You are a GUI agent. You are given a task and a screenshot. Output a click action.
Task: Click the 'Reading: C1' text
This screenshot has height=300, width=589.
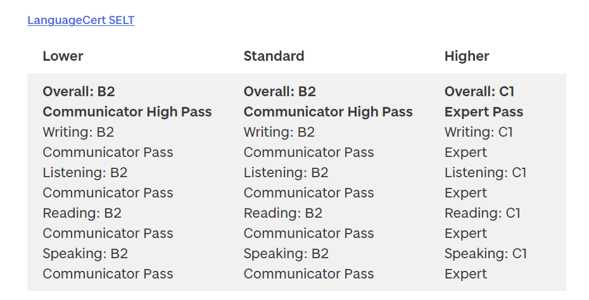pyautogui.click(x=482, y=213)
